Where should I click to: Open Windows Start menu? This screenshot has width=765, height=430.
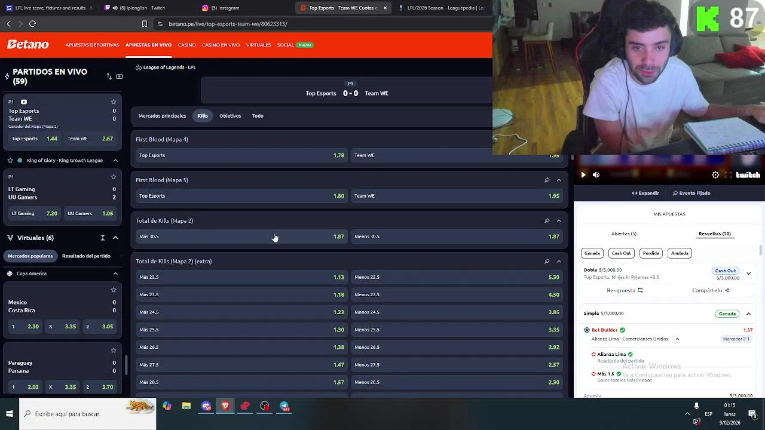click(10, 414)
